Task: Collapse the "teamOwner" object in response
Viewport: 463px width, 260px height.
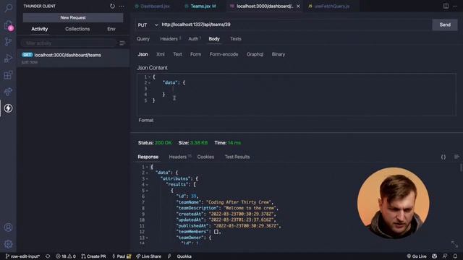Action: [147, 238]
